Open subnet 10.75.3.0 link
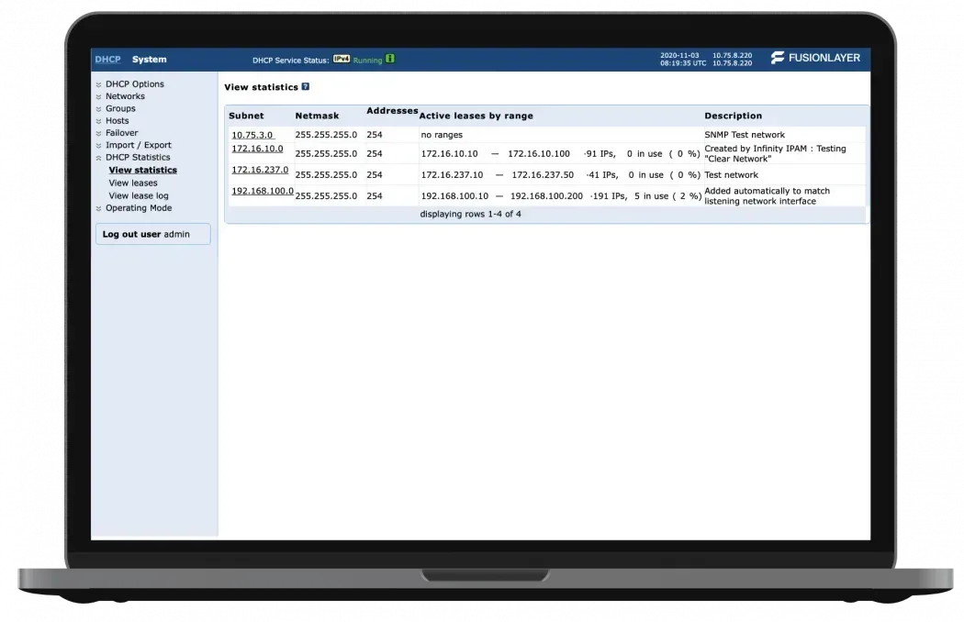Image resolution: width=964 pixels, height=622 pixels. [252, 135]
